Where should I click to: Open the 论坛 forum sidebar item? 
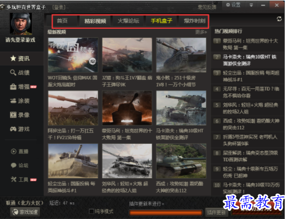20,165
